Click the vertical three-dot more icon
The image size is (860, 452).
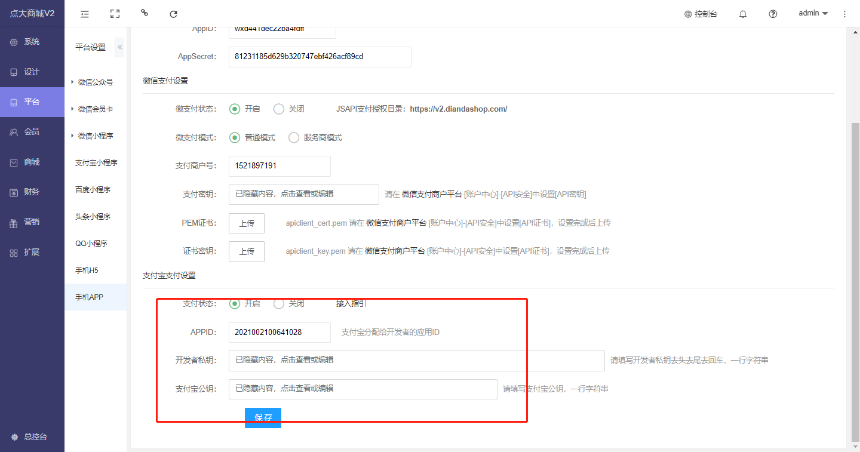pyautogui.click(x=844, y=14)
